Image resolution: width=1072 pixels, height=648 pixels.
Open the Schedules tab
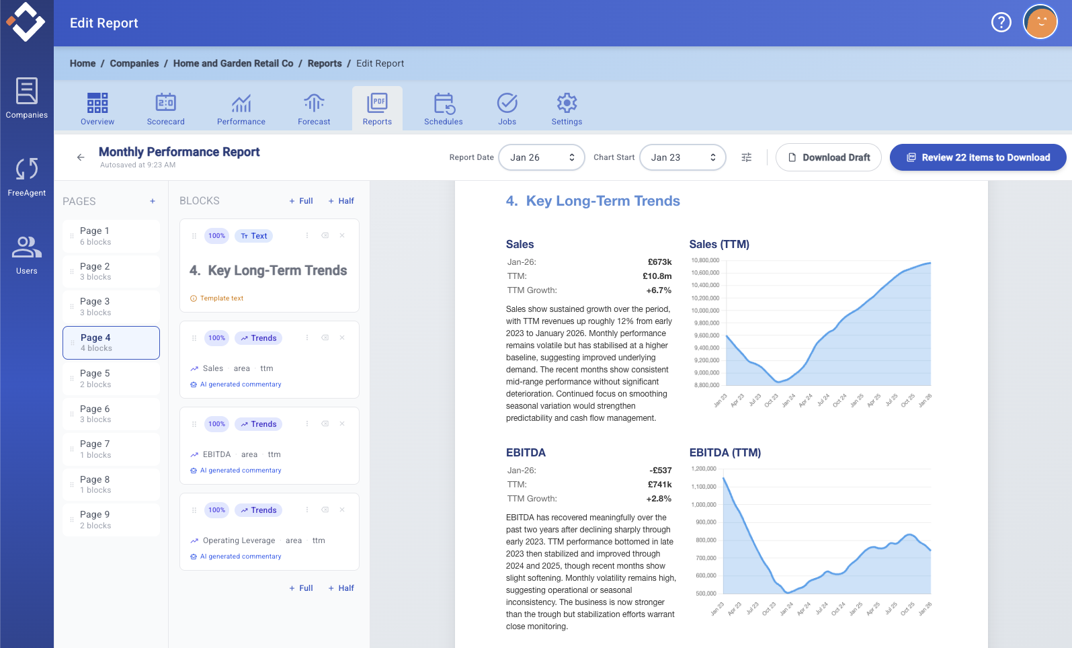(444, 109)
